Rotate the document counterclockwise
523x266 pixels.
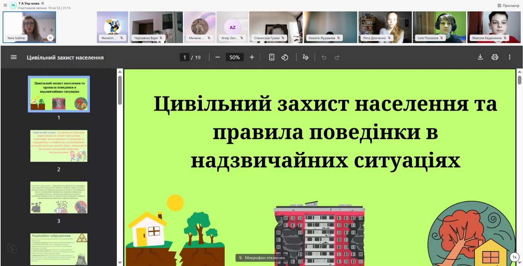[x=285, y=57]
